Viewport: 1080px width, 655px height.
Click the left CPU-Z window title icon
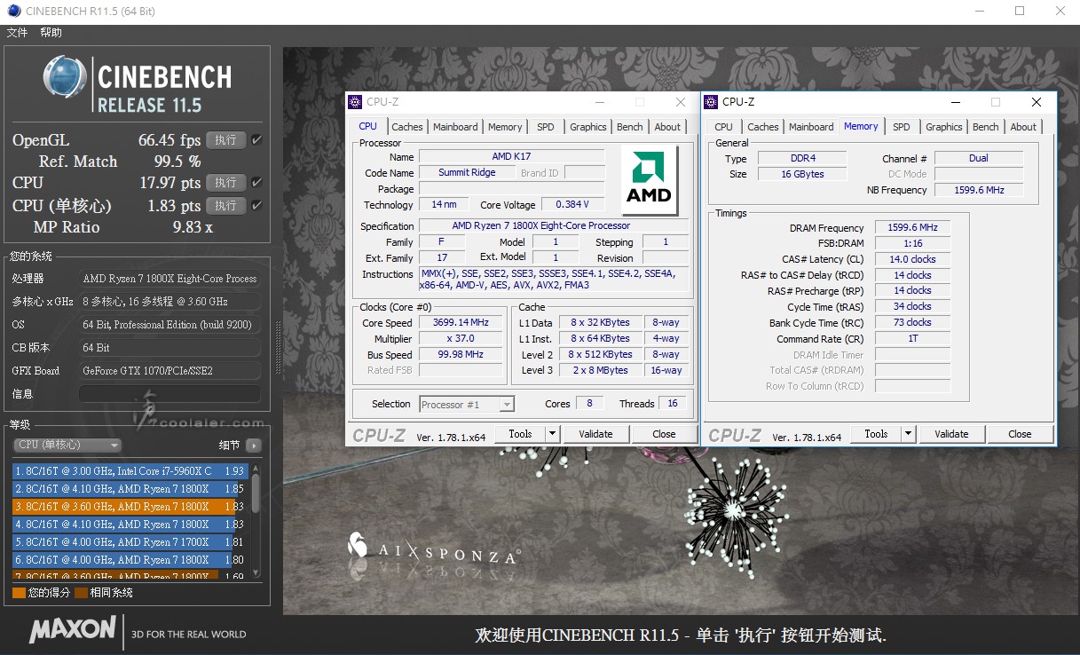point(355,102)
